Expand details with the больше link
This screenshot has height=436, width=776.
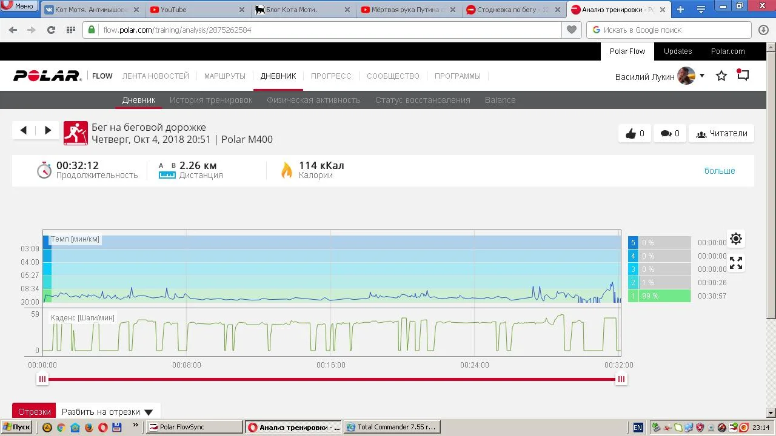click(x=720, y=171)
